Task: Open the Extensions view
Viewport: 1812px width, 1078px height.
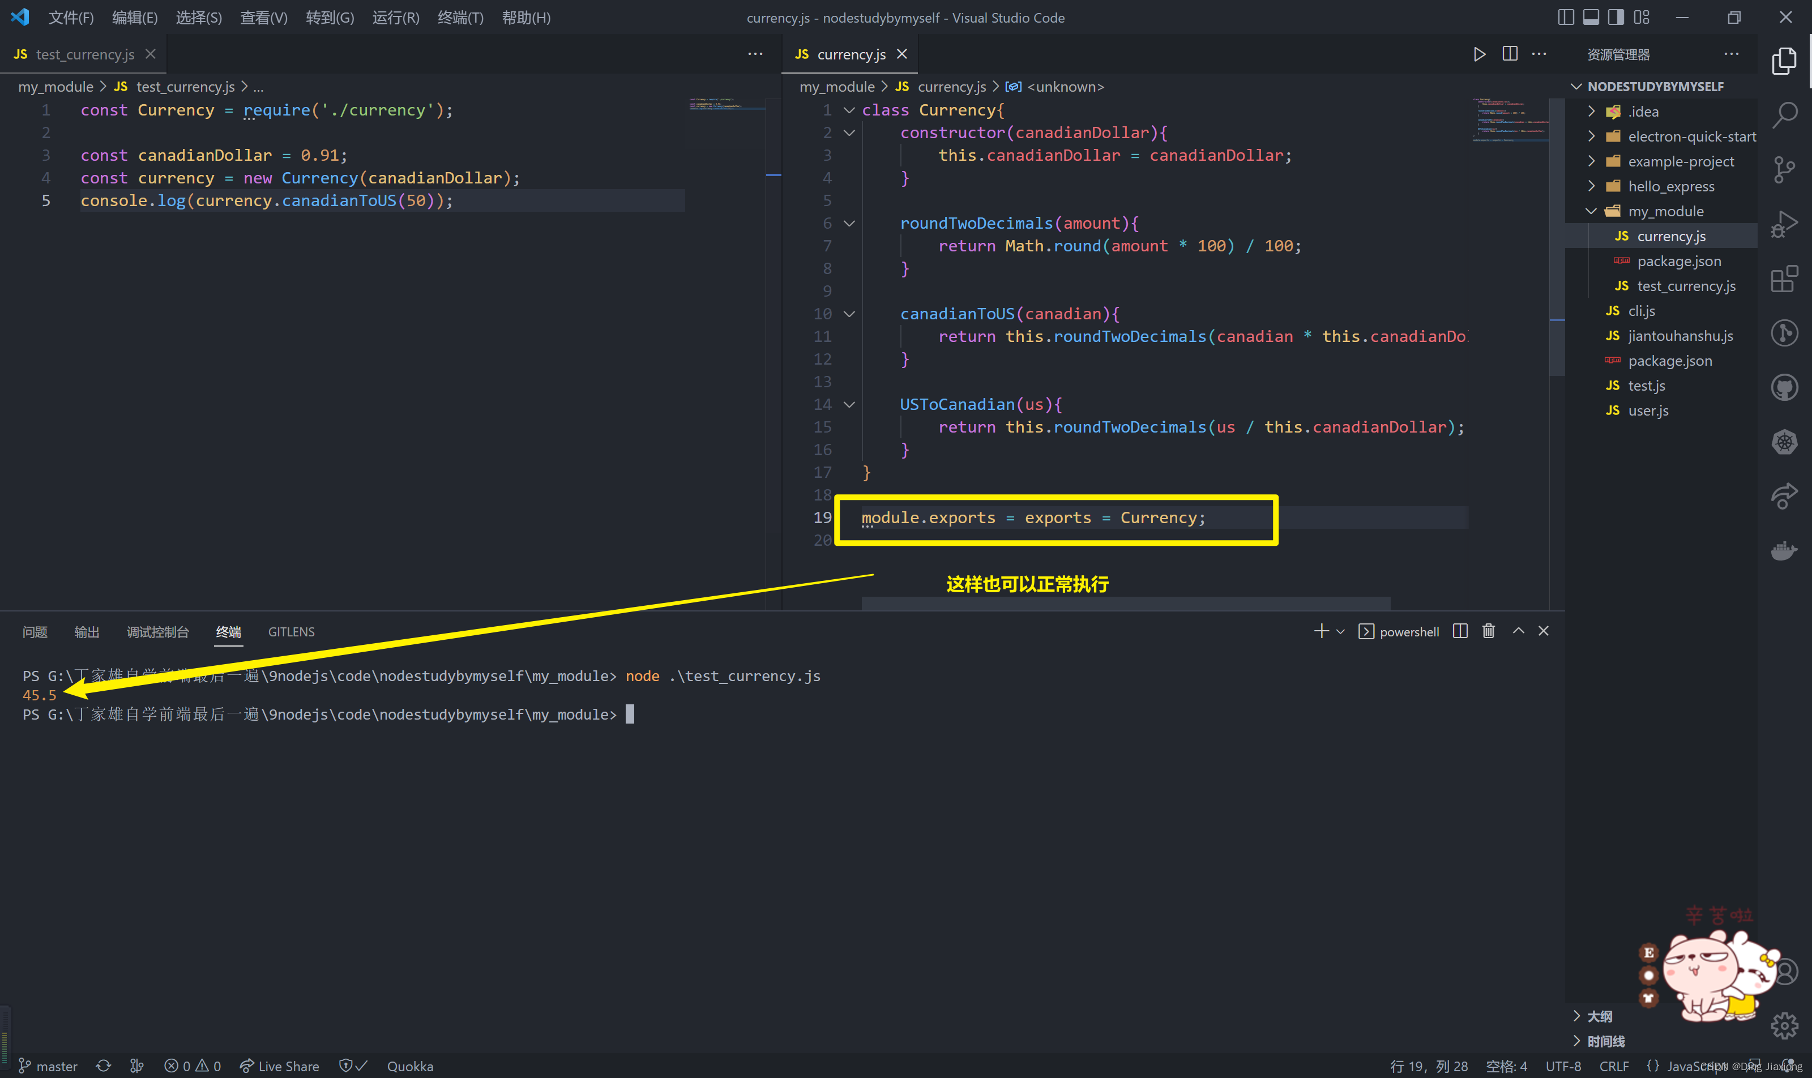Action: [x=1785, y=279]
